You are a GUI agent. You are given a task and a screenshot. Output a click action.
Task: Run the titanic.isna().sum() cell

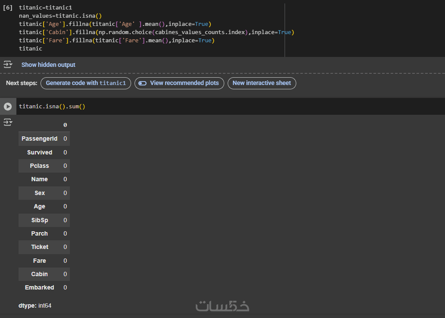pyautogui.click(x=8, y=106)
